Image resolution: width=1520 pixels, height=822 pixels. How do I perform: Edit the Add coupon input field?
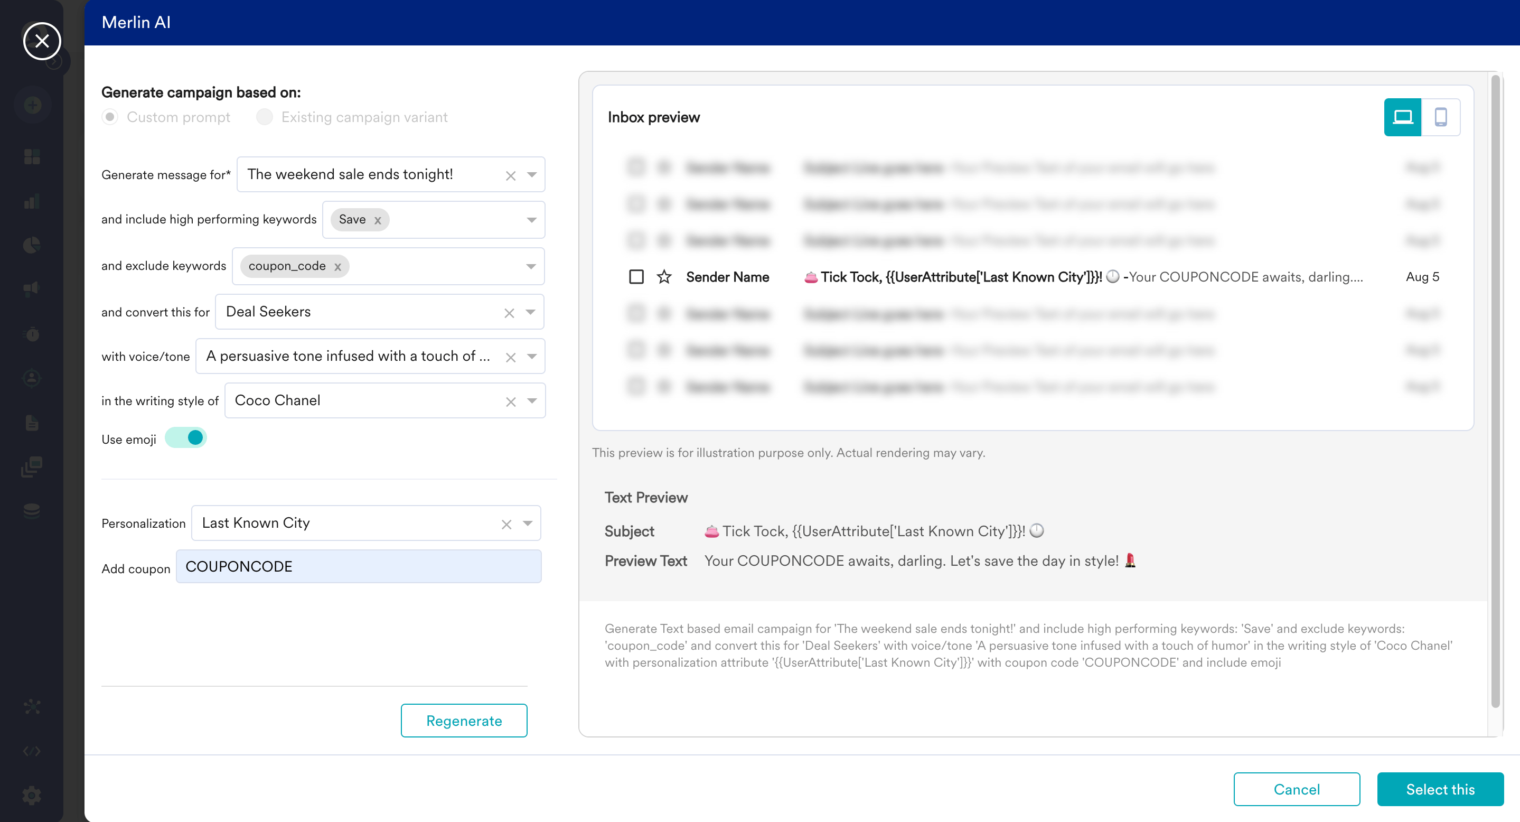tap(359, 566)
